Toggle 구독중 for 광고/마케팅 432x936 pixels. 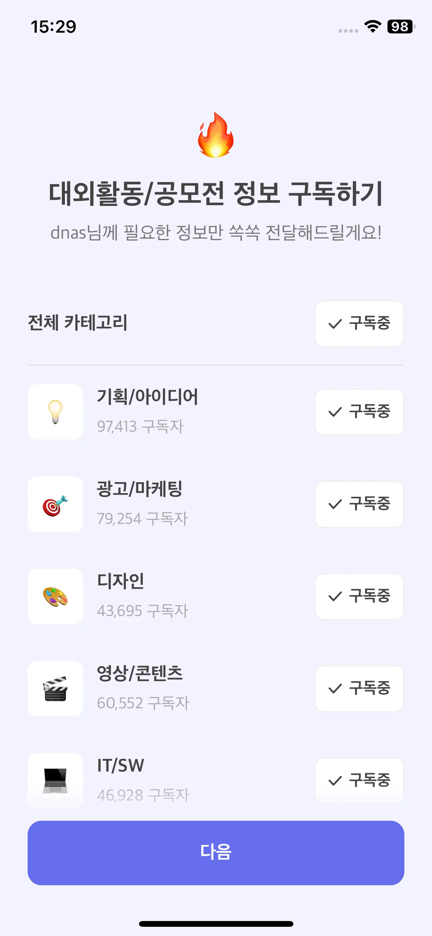(x=359, y=504)
